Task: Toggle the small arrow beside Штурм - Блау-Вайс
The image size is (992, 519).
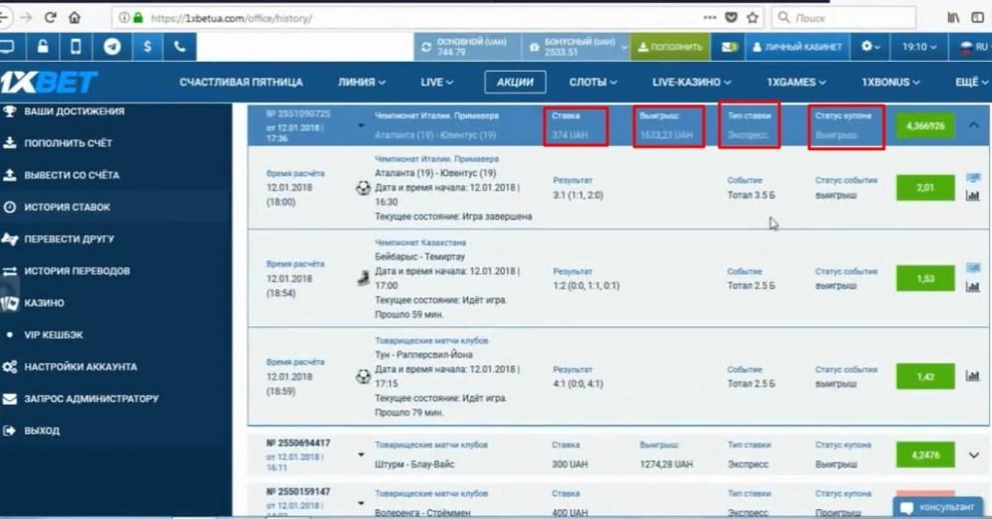Action: point(360,454)
